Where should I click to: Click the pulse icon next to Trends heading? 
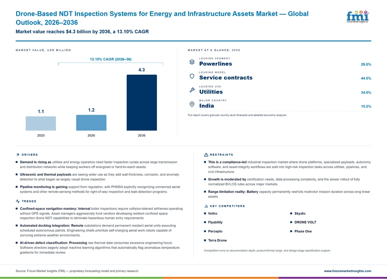pos(18,201)
